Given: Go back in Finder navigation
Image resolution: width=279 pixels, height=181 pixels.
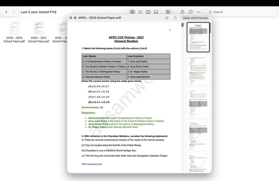Looking at the screenshot, I should (7, 12).
